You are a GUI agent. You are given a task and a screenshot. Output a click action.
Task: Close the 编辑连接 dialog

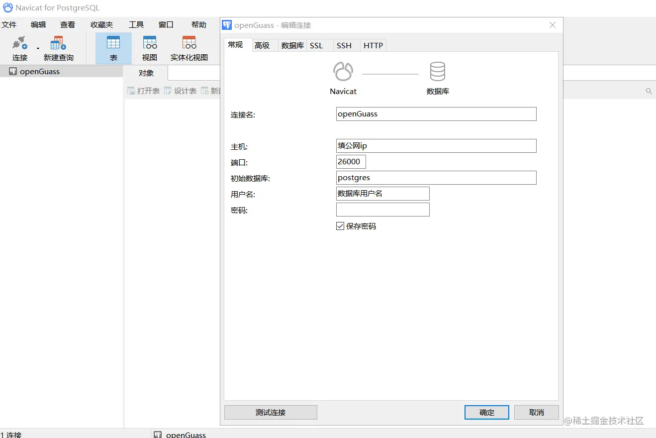point(553,25)
